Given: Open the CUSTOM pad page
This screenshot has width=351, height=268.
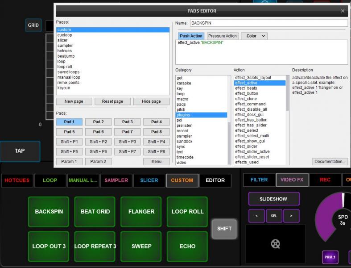Looking at the screenshot, I should pos(182,180).
